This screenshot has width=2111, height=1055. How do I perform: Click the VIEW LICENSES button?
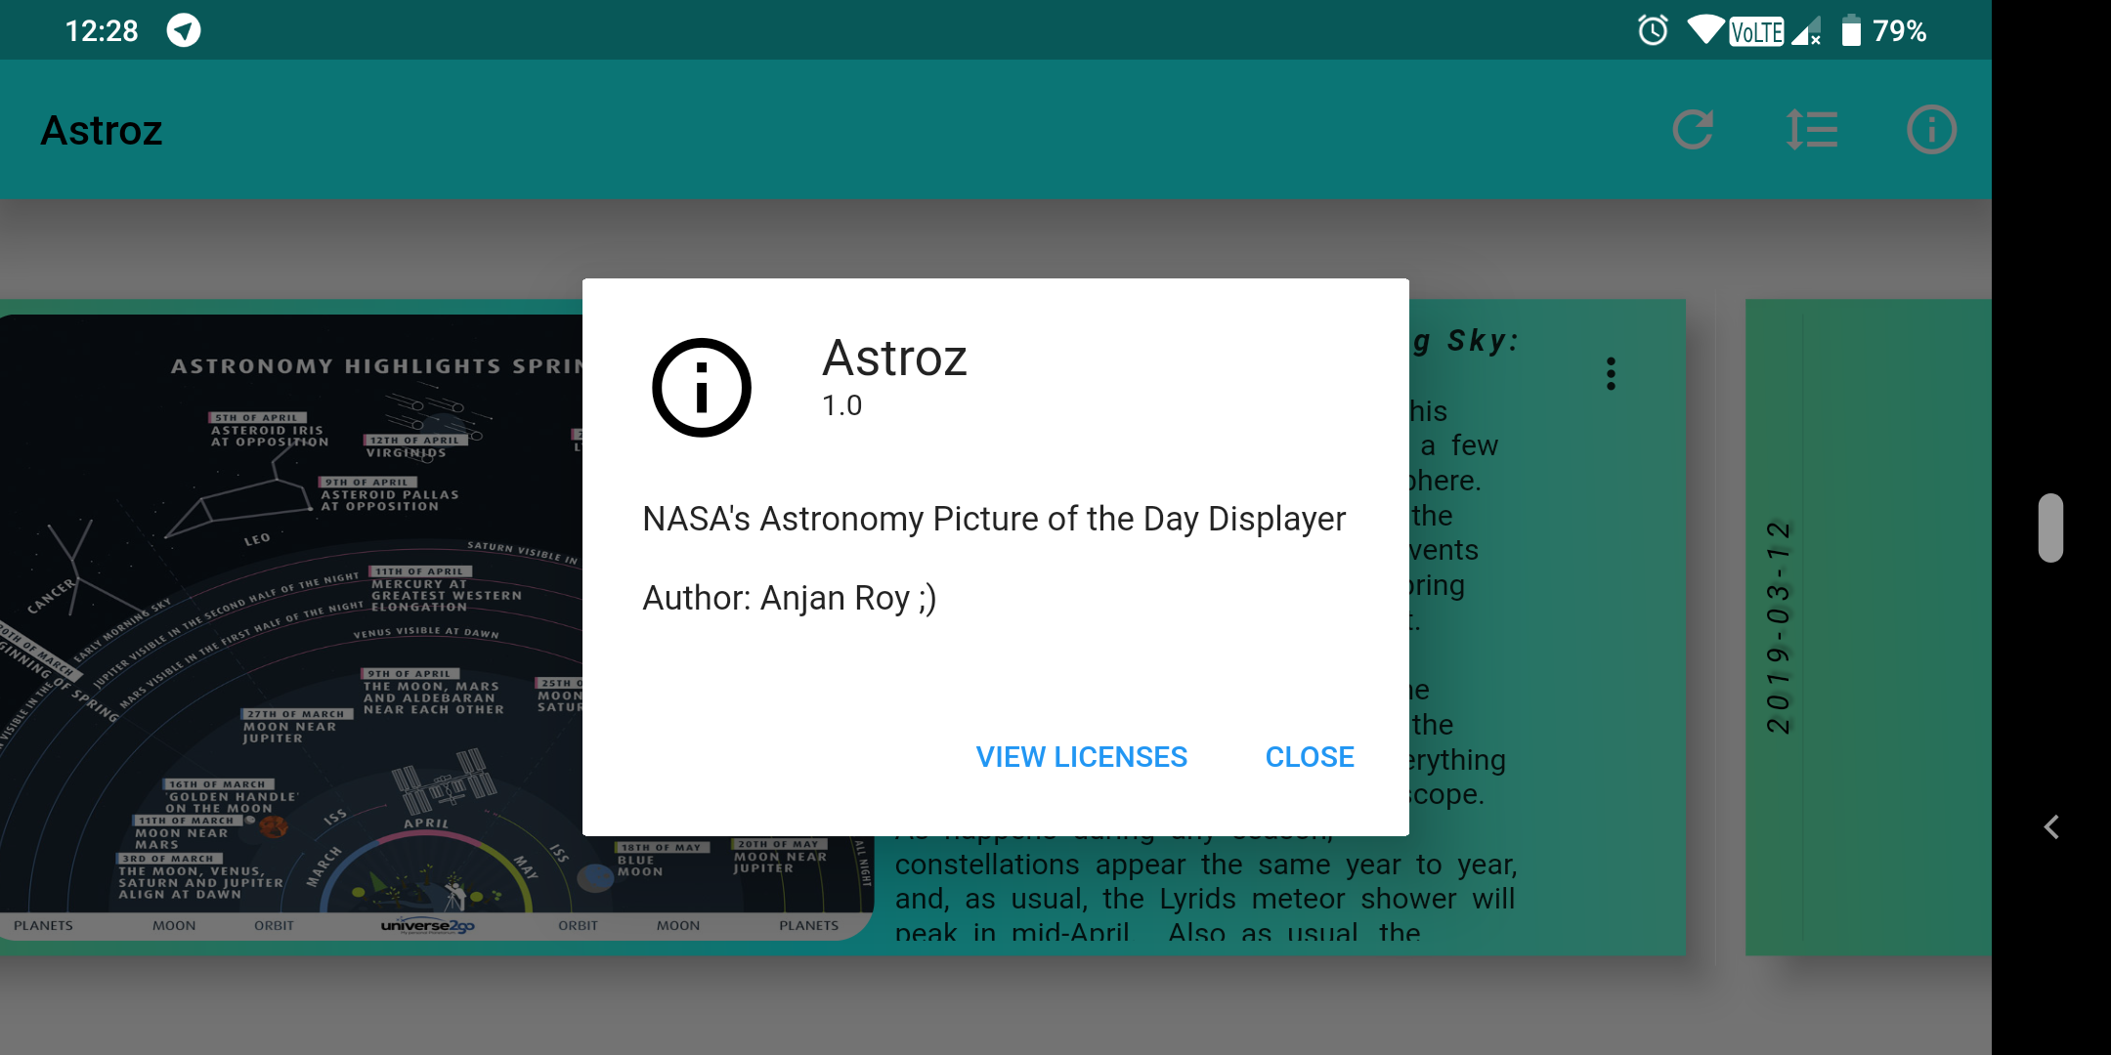(x=1081, y=757)
